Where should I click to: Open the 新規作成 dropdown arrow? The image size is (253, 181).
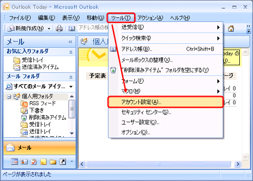[49, 29]
